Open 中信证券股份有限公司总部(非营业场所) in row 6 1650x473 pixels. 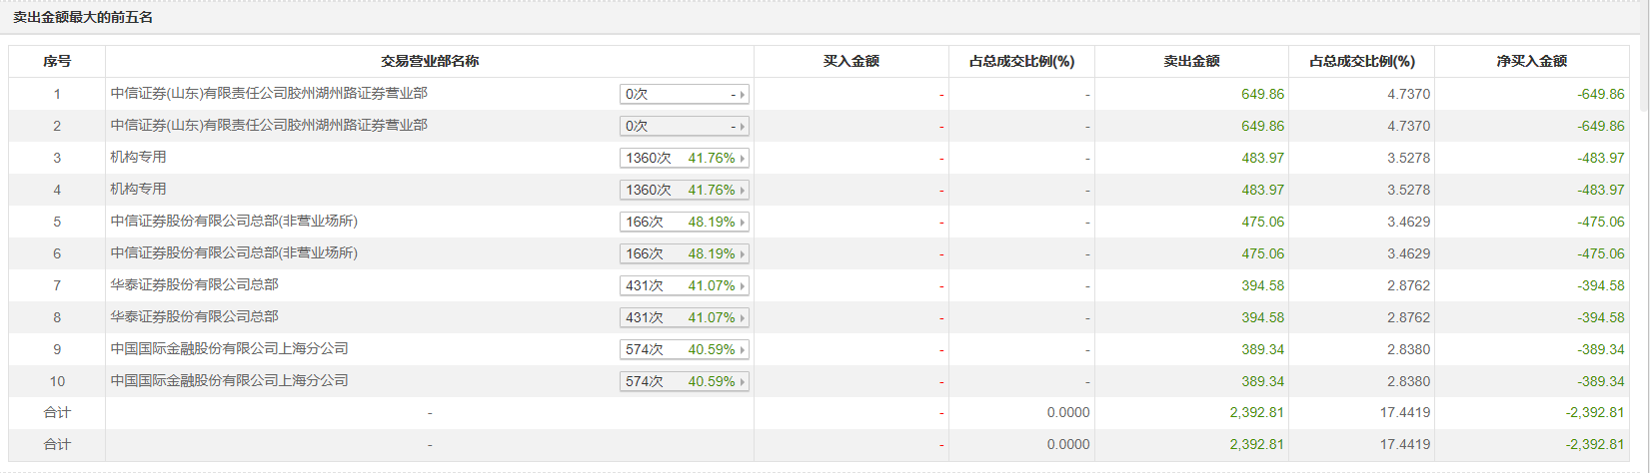click(x=234, y=252)
